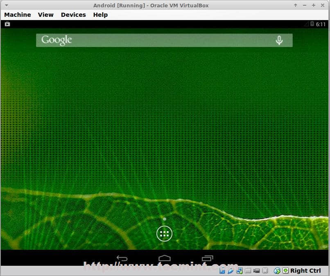Open the View menu
This screenshot has height=276, width=330.
point(46,15)
